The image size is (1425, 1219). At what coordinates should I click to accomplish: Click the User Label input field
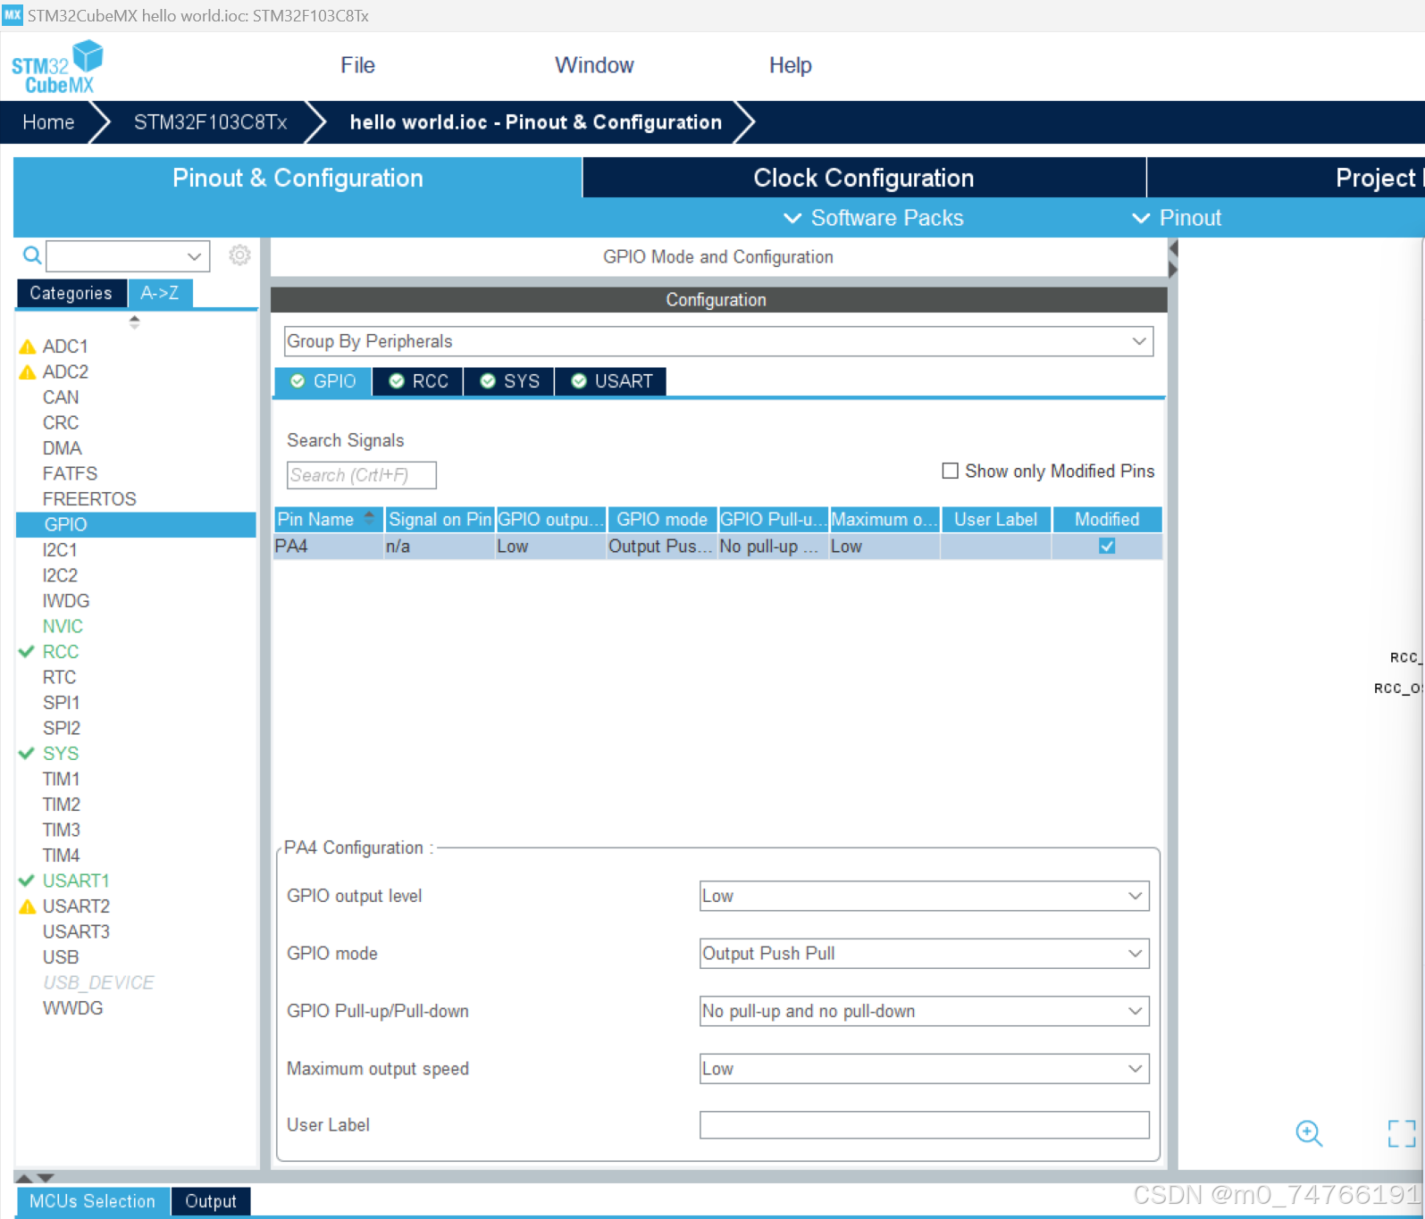tap(924, 1125)
